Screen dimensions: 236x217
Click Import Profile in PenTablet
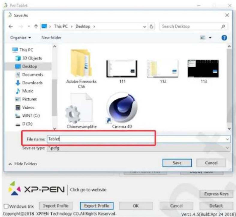tap(56, 206)
